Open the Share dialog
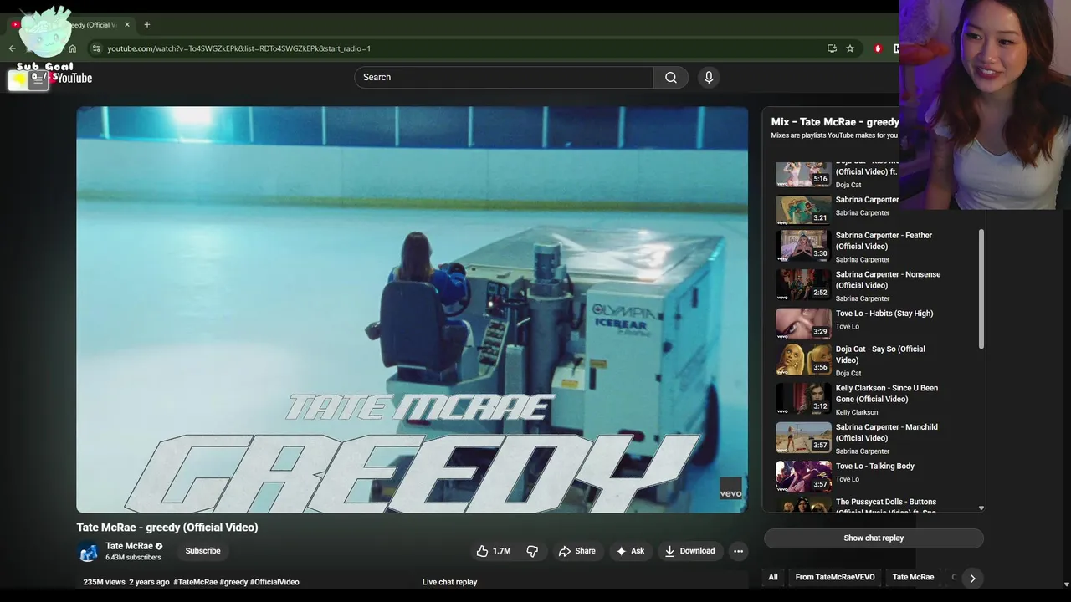Viewport: 1071px width, 602px height. pos(577,551)
